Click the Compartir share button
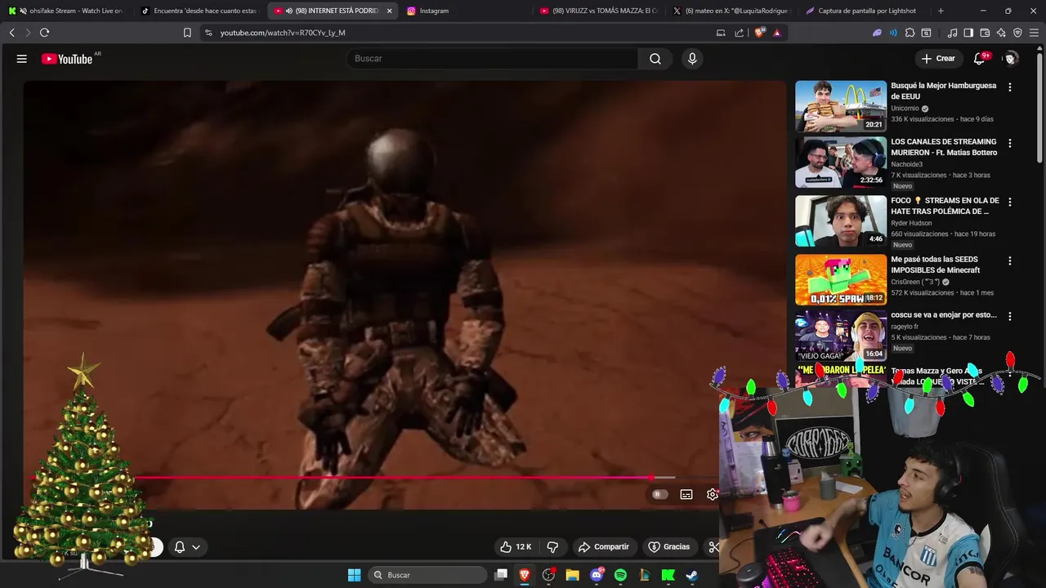This screenshot has width=1046, height=588. (x=604, y=547)
